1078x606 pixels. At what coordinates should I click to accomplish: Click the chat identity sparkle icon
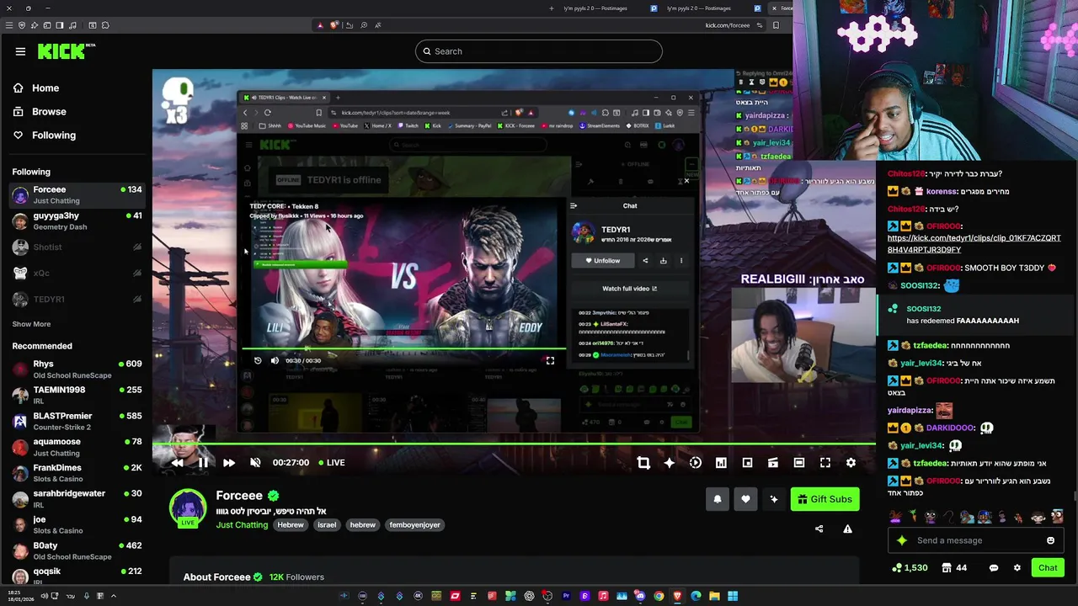902,540
